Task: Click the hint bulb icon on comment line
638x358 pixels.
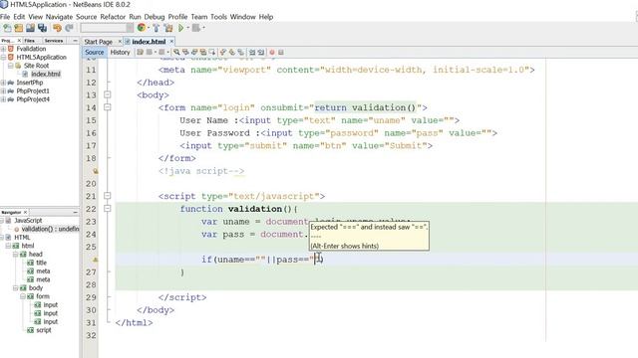Action: 96,171
